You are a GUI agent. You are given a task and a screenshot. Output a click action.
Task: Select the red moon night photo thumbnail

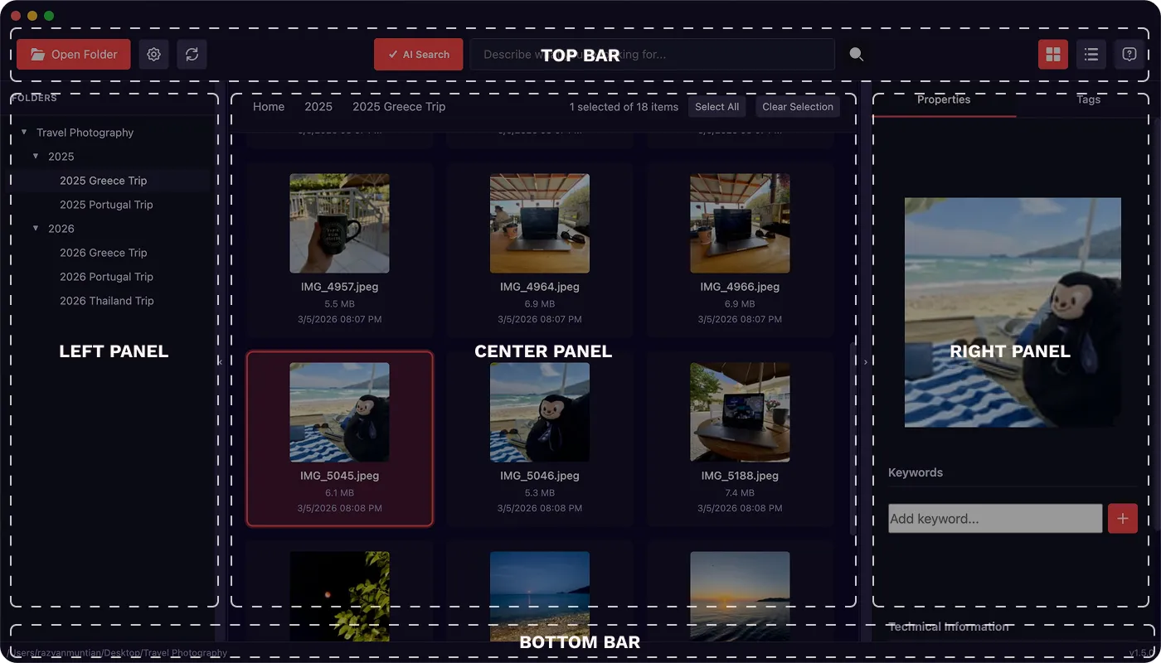click(340, 596)
